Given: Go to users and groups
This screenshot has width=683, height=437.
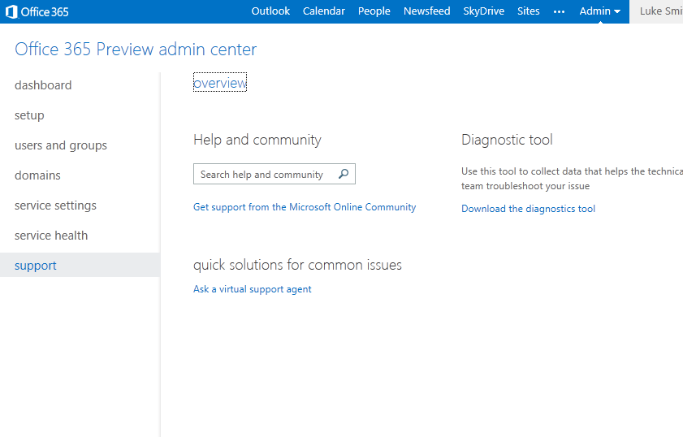Looking at the screenshot, I should click(x=61, y=145).
